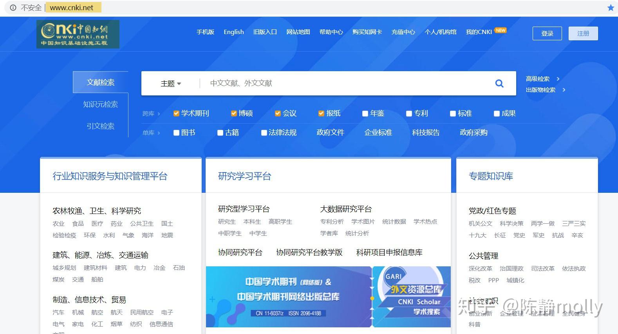Uncheck the 报纸 checkbox
This screenshot has width=618, height=334.
[x=321, y=113]
